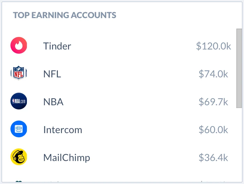This screenshot has width=244, height=184.
Task: Select the $69.7k earnings value
Action: point(213,102)
